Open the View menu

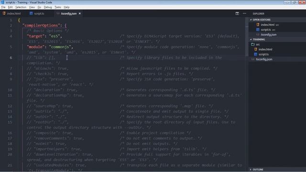[32, 7]
